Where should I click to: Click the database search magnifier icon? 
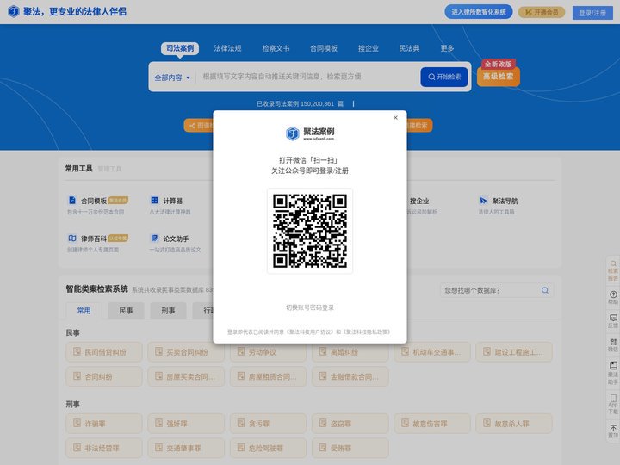coord(545,290)
